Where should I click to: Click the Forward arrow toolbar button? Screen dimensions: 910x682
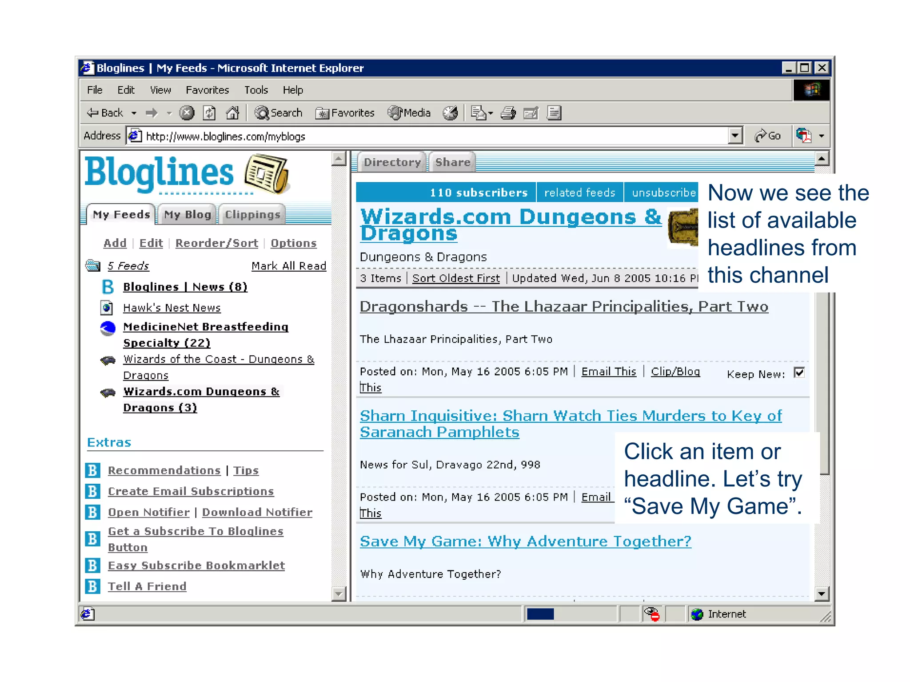point(152,113)
